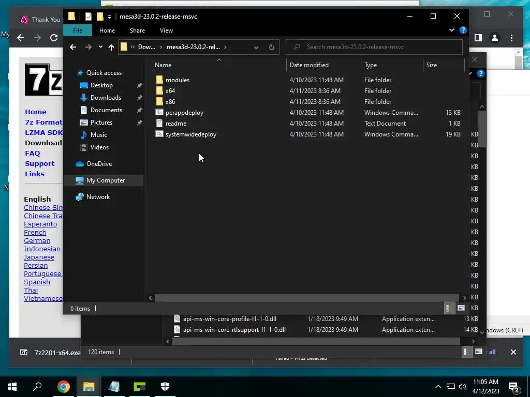530x397 pixels.
Task: Open the x86 folder
Action: (x=170, y=102)
